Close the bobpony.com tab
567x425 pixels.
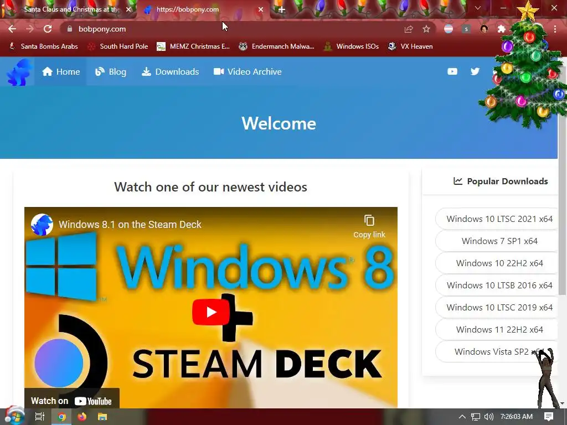coord(261,9)
